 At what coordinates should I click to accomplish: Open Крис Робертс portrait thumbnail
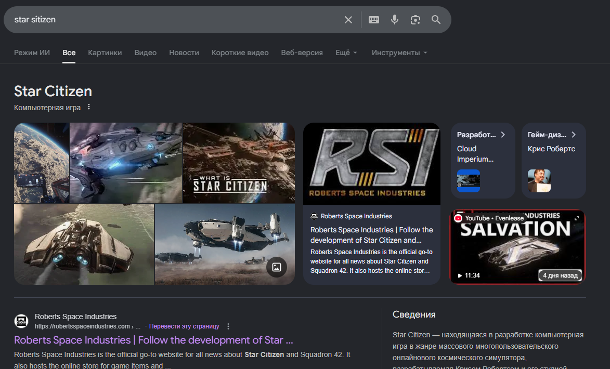click(539, 181)
